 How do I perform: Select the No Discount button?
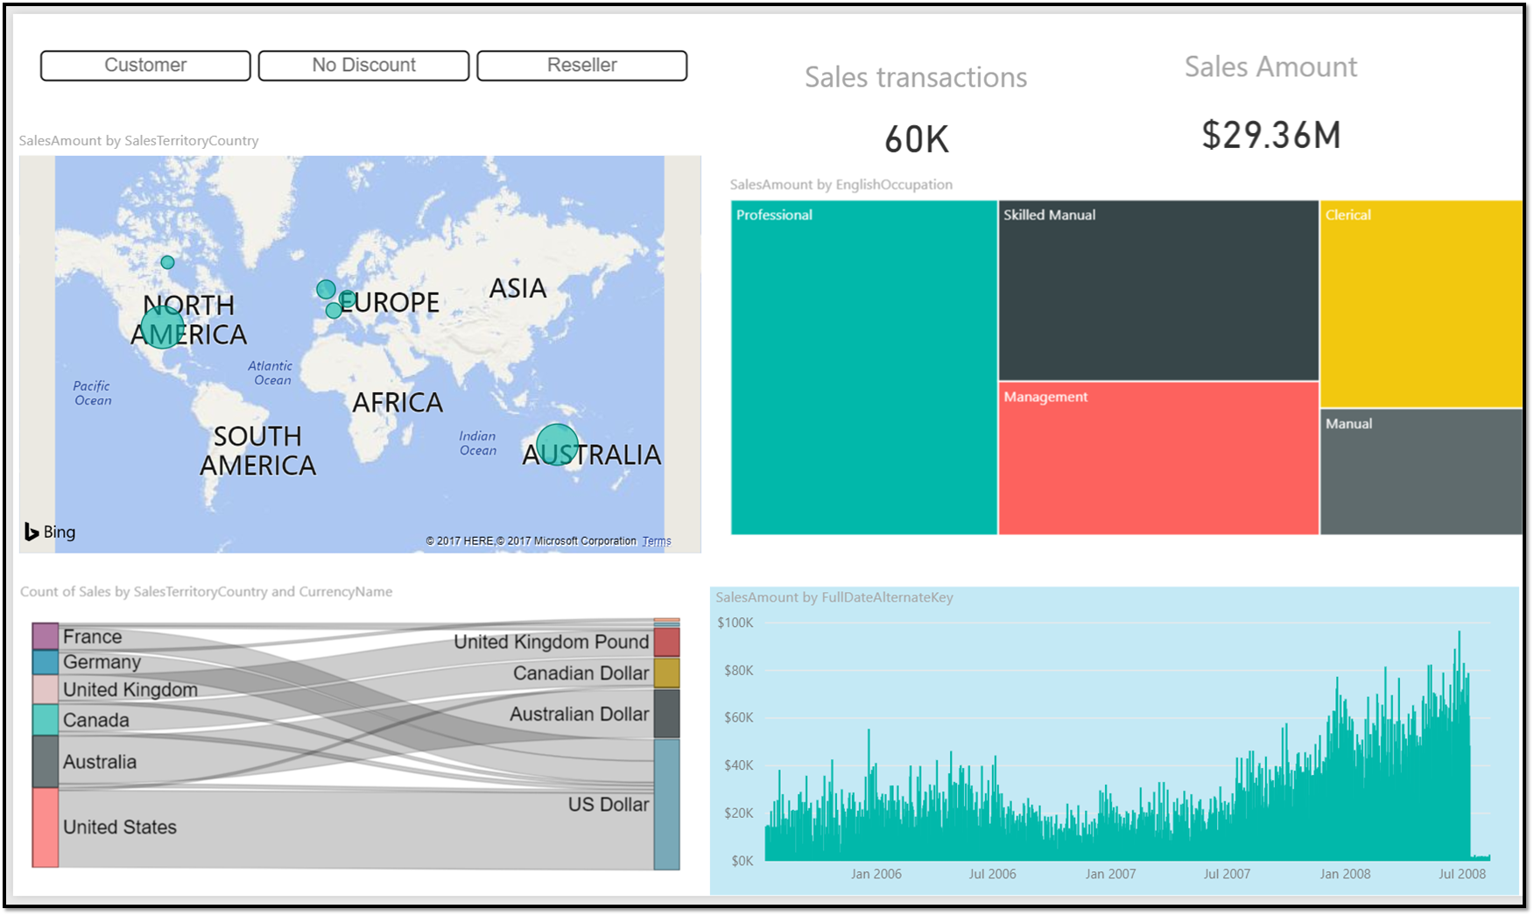[363, 66]
